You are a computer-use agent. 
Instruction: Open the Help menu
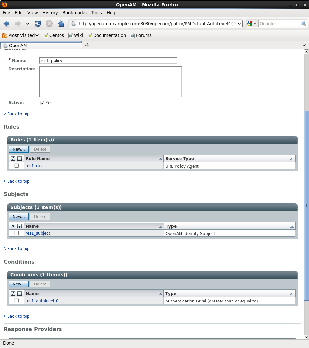[112, 13]
